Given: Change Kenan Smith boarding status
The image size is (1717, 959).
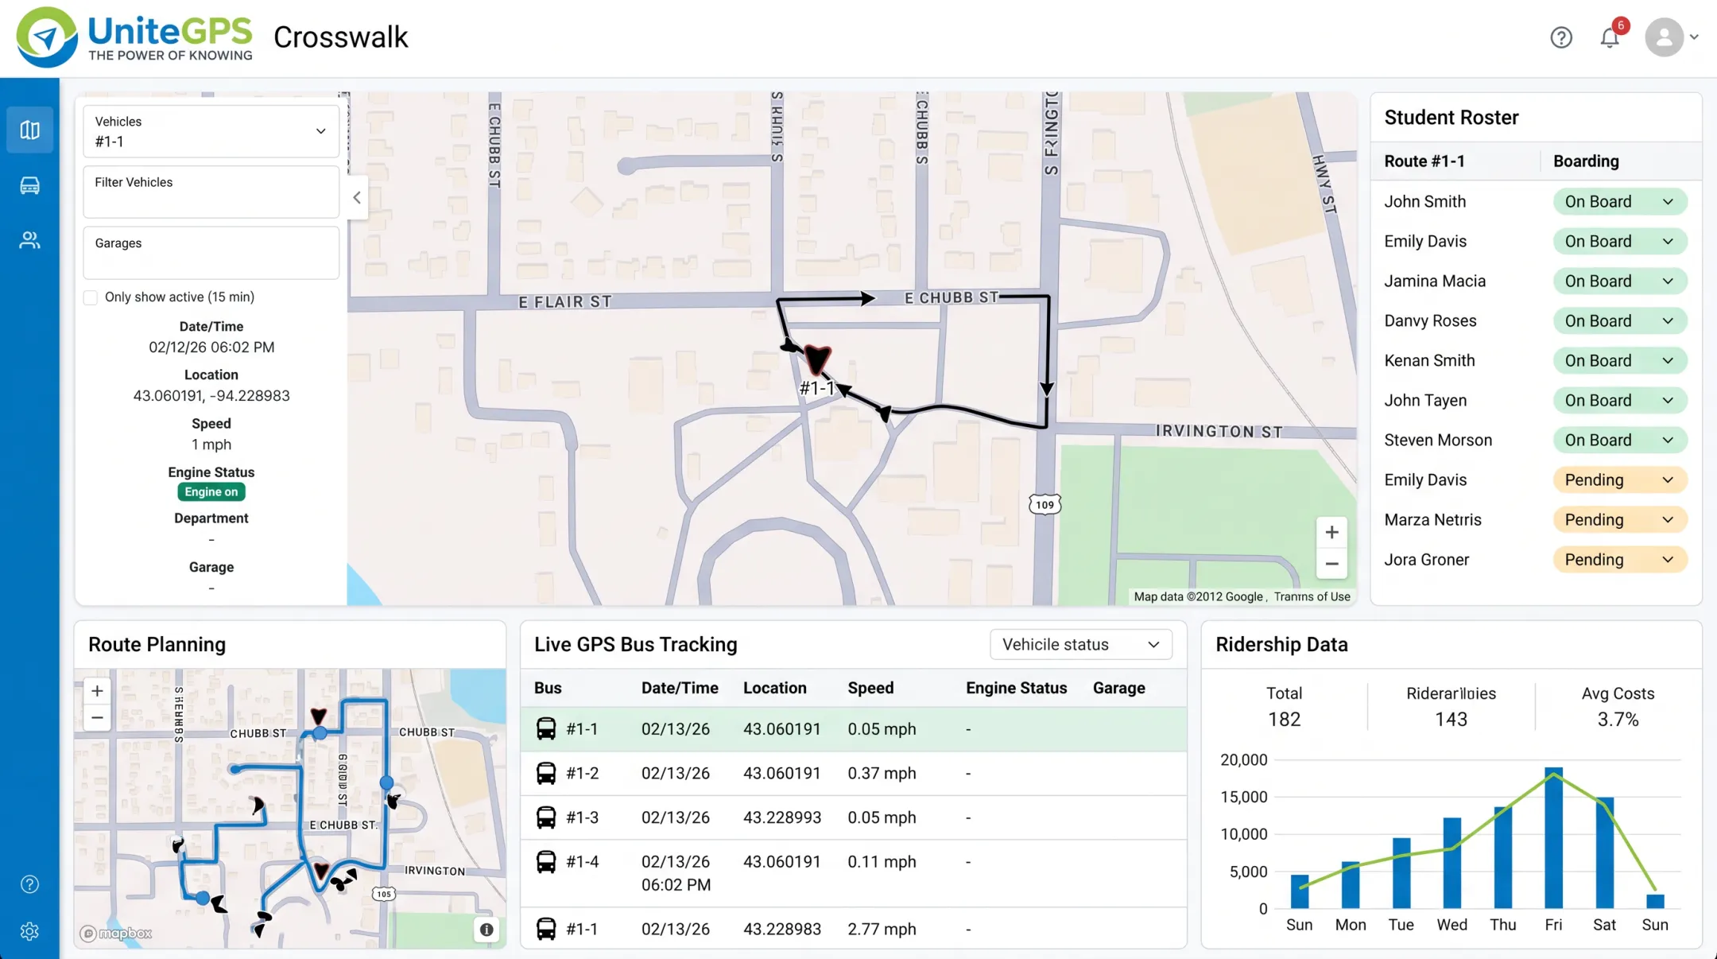Looking at the screenshot, I should (x=1619, y=360).
